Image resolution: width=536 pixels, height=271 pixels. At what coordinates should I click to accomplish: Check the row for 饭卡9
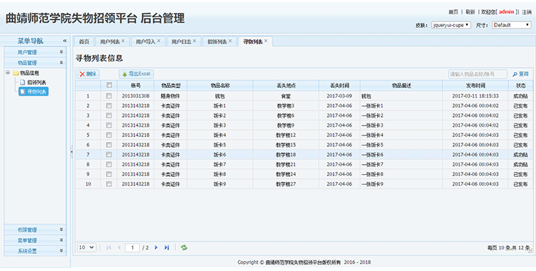point(109,184)
